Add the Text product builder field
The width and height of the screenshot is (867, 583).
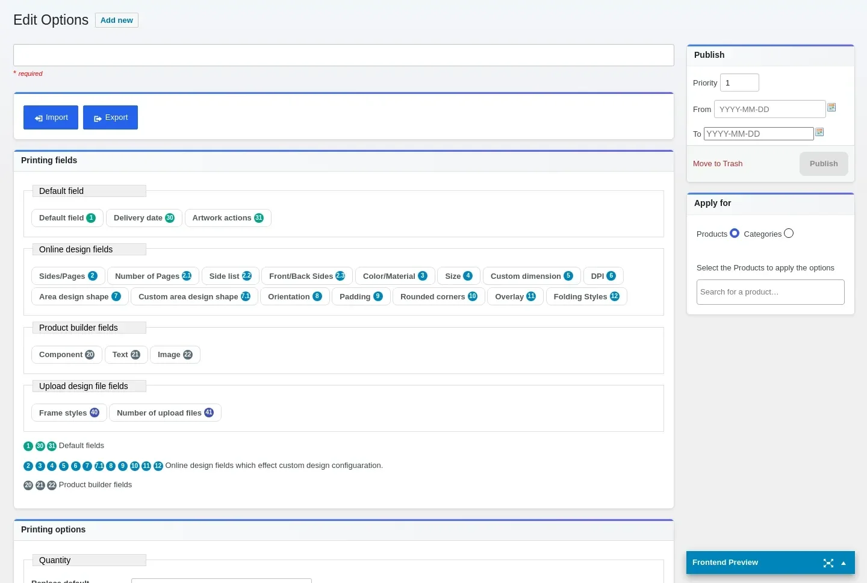[x=126, y=355]
